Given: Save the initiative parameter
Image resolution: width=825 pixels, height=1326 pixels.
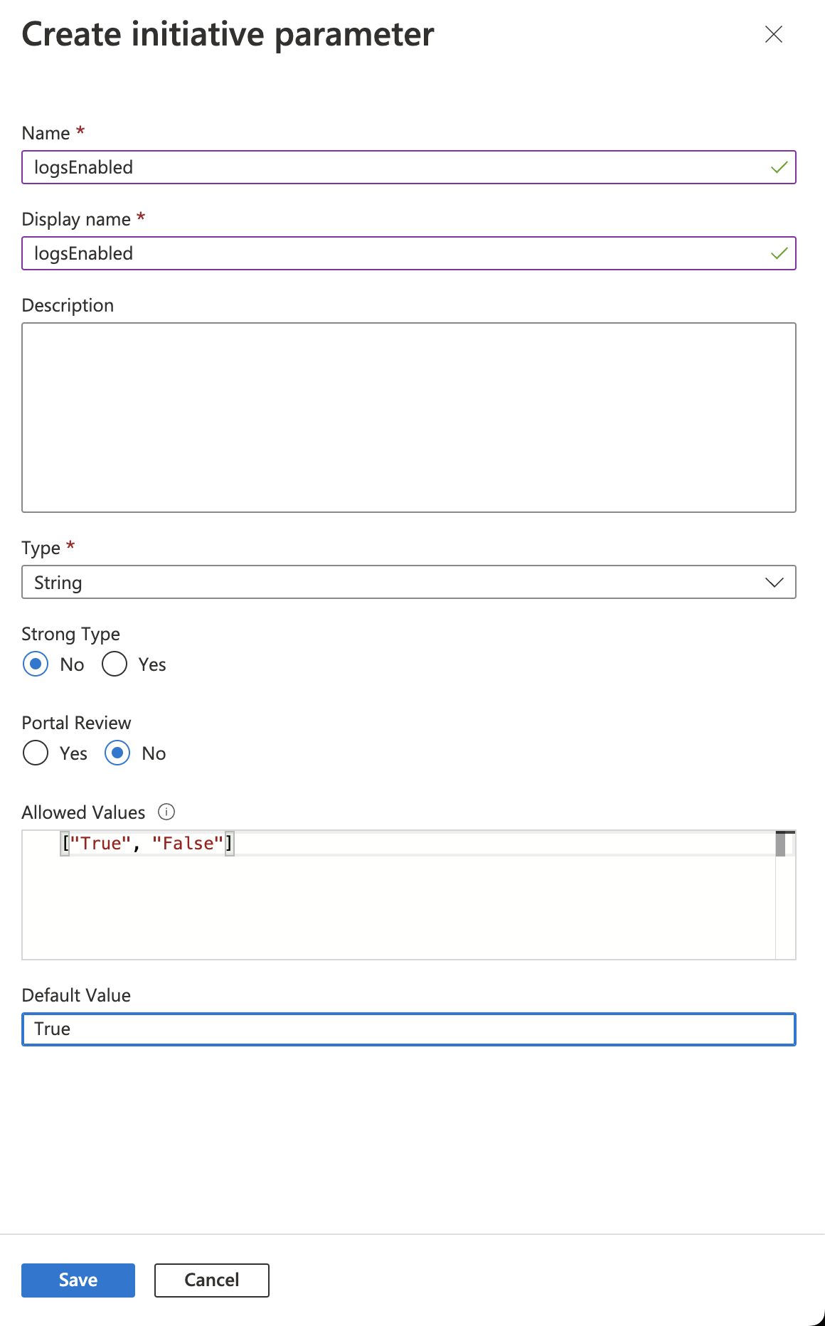Looking at the screenshot, I should (78, 1280).
